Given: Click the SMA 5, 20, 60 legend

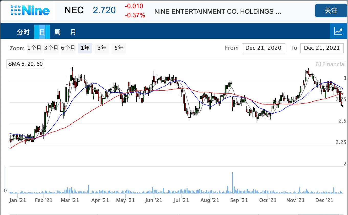Looking at the screenshot, I should (25, 64).
